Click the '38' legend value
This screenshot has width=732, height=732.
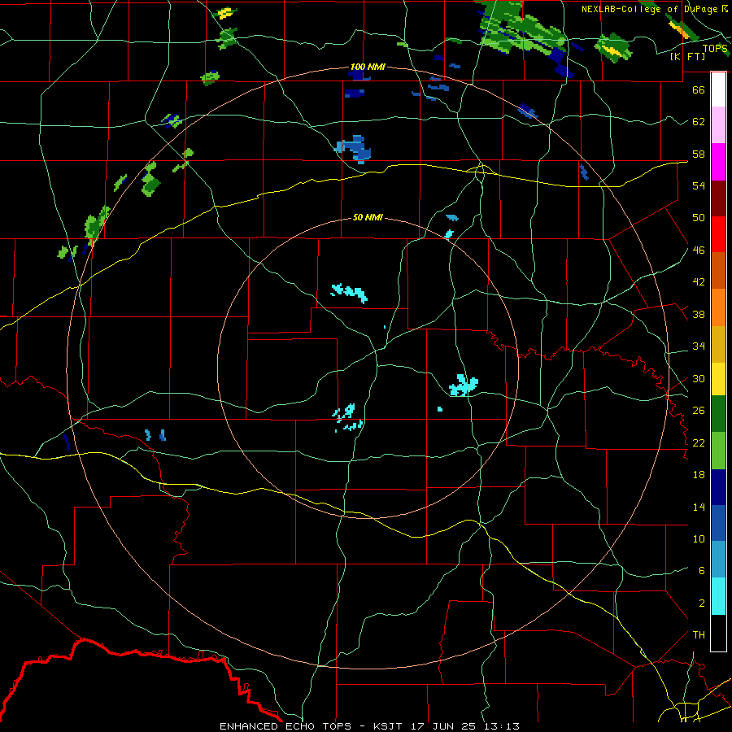click(x=699, y=315)
